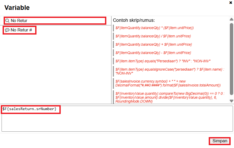Pick the DecimalFormat currency symbol example
The height and width of the screenshot is (148, 234).
[168, 83]
